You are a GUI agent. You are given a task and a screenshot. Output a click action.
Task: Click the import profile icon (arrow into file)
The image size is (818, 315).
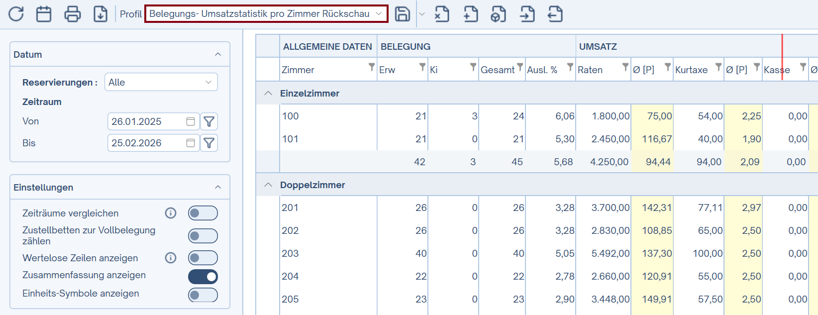[527, 14]
